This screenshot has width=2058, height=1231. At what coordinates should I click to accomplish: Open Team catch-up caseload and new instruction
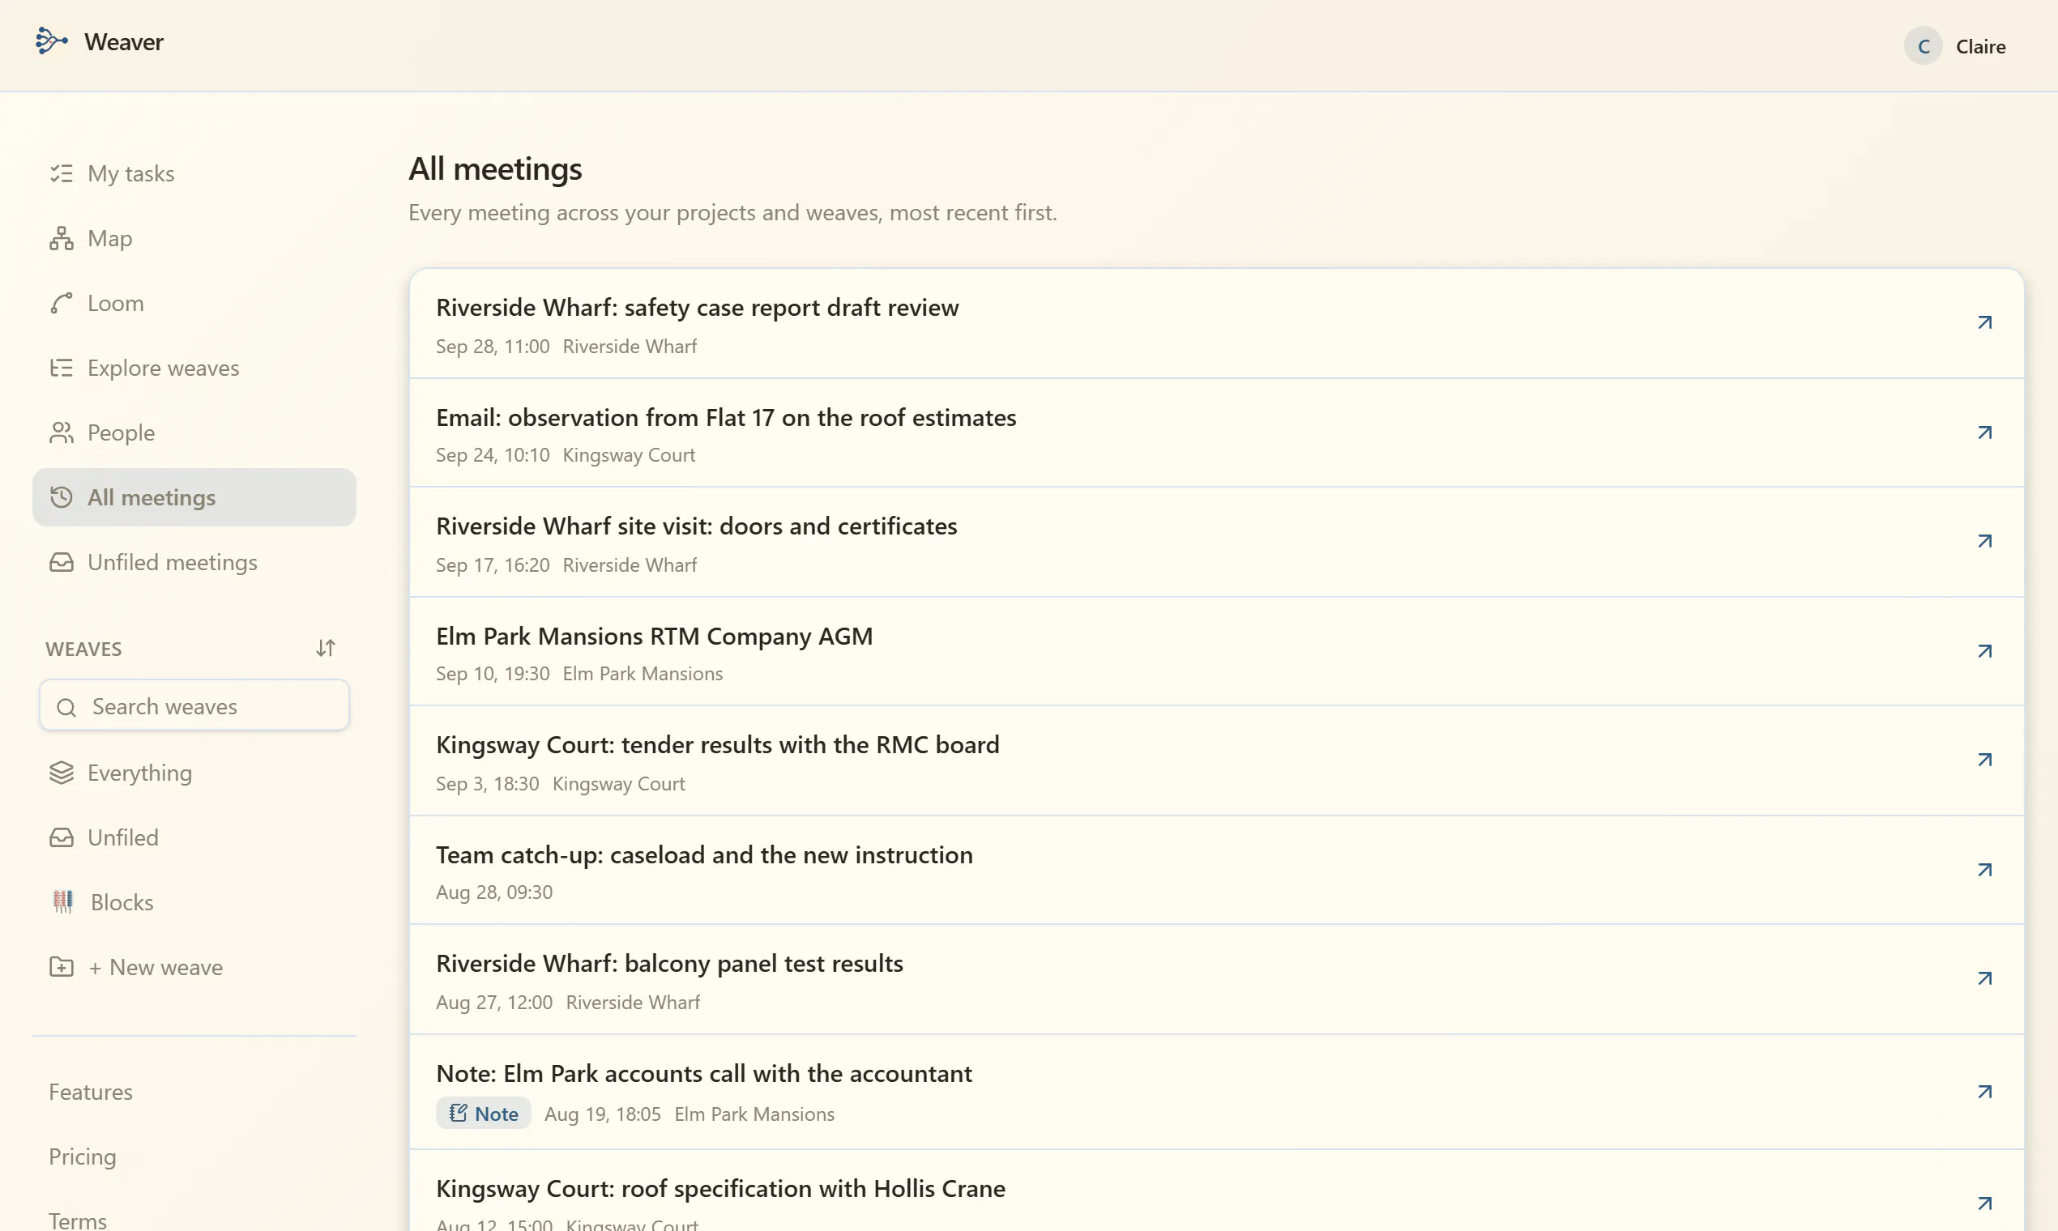tap(704, 855)
